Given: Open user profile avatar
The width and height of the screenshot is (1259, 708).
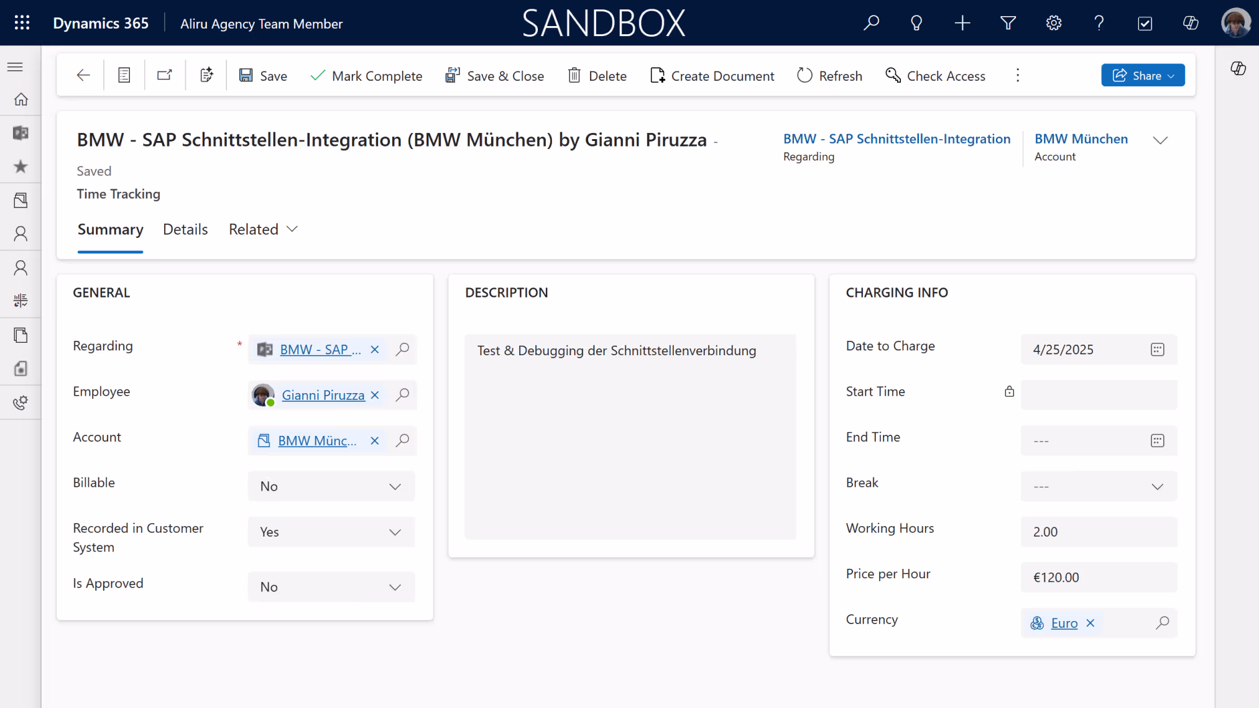Looking at the screenshot, I should [1235, 23].
